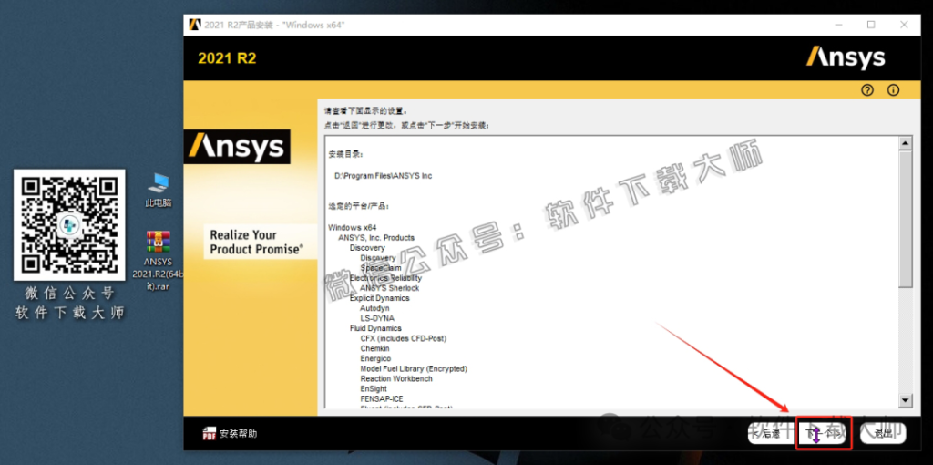Click the QR code image on desktop

pyautogui.click(x=69, y=225)
